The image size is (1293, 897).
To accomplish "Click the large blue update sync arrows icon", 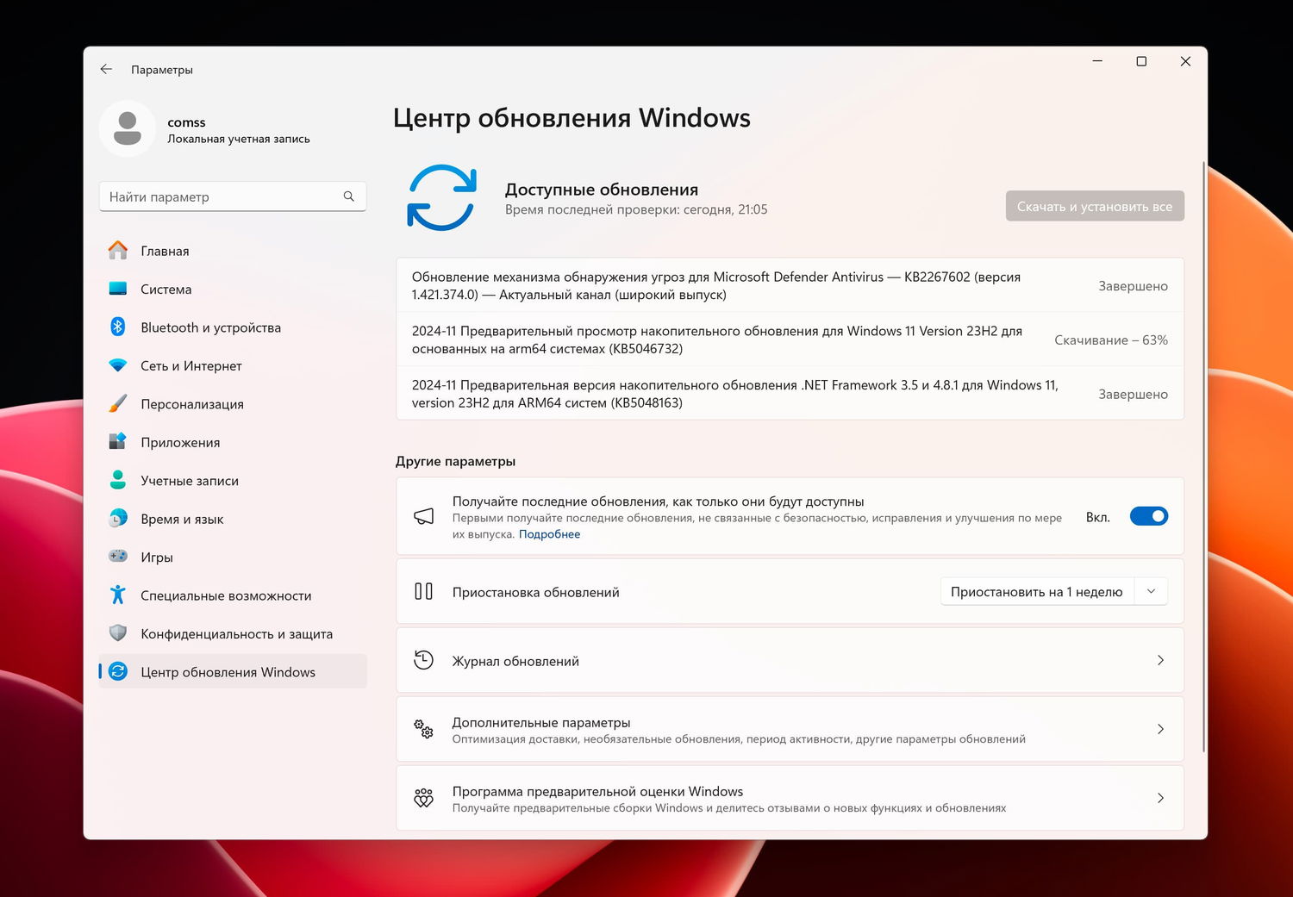I will coord(441,197).
